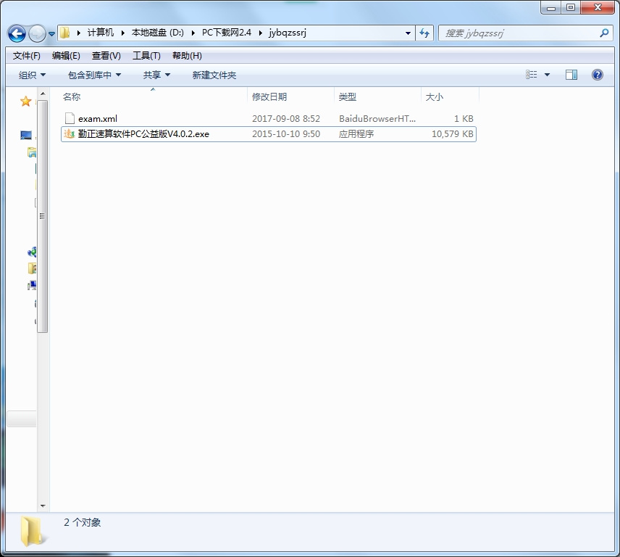Click the desktop monitor icon in sidebar

click(26, 136)
